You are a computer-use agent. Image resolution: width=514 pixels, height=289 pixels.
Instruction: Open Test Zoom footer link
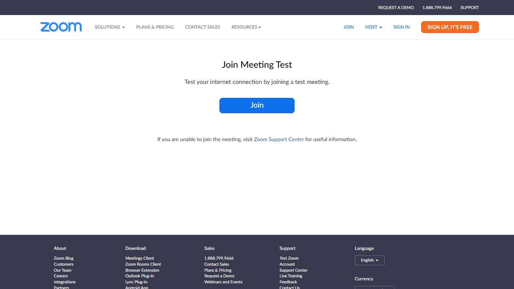tap(289, 258)
